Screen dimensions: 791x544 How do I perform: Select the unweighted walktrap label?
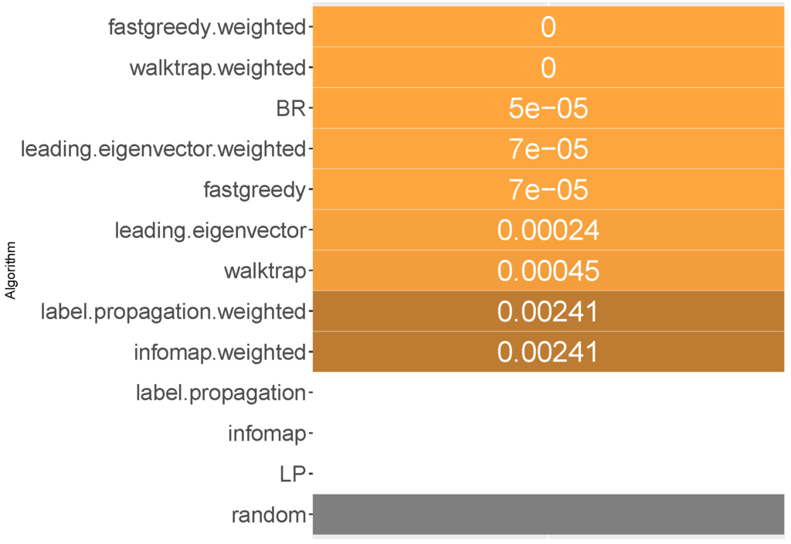click(265, 271)
